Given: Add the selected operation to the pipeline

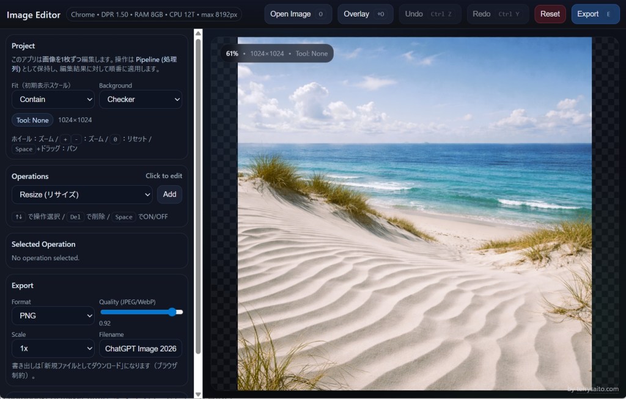Looking at the screenshot, I should click(x=169, y=194).
